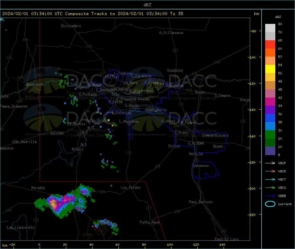Click the 'Paso_Barroso' map label
Screen dimensions: 295x249
point(201,202)
